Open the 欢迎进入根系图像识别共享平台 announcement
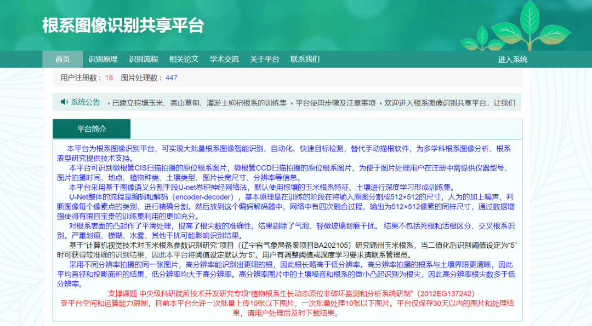This screenshot has width=592, height=326. 449,103
